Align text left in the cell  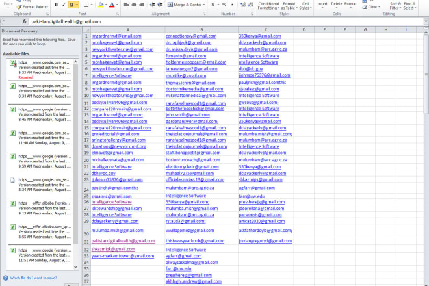click(x=126, y=5)
